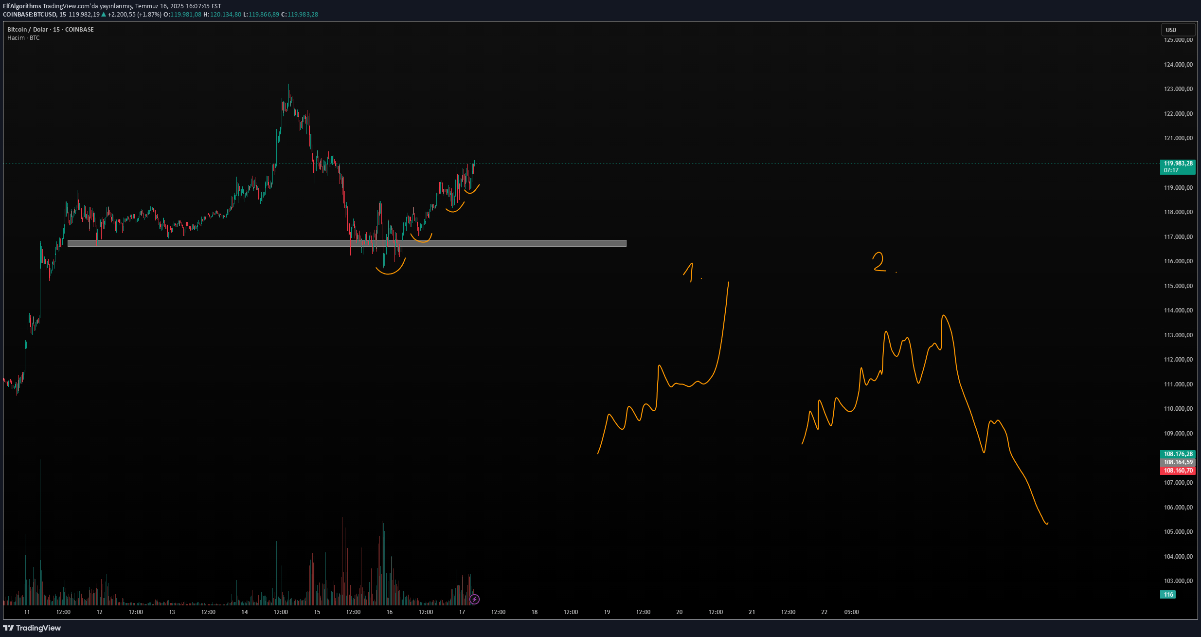Click the date 20 on the time axis

[x=680, y=612]
